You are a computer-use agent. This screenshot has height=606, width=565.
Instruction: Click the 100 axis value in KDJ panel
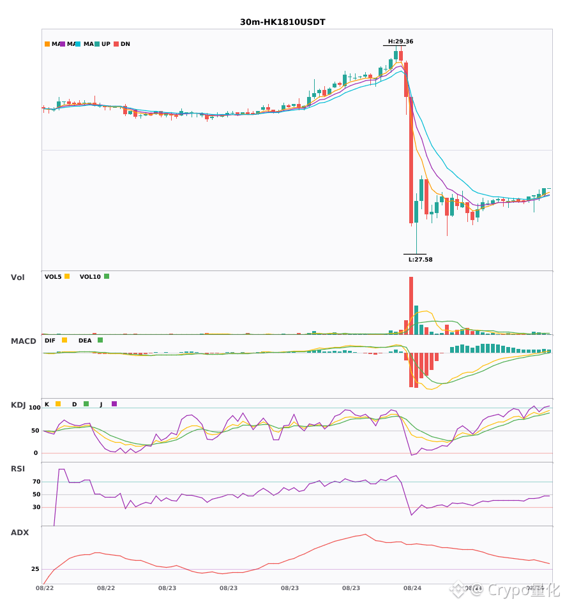pyautogui.click(x=35, y=408)
